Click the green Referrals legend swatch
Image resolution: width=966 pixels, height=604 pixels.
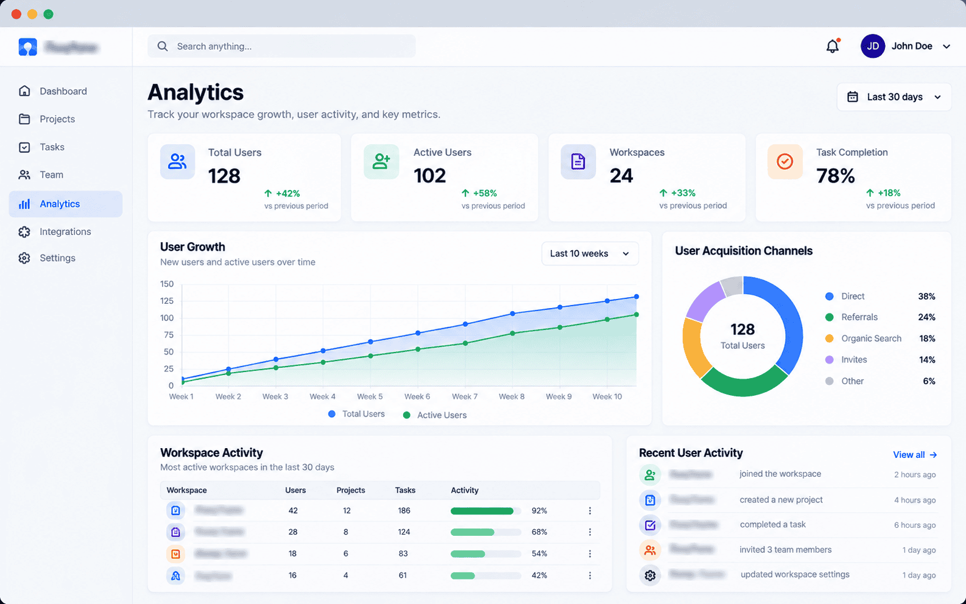tap(829, 317)
